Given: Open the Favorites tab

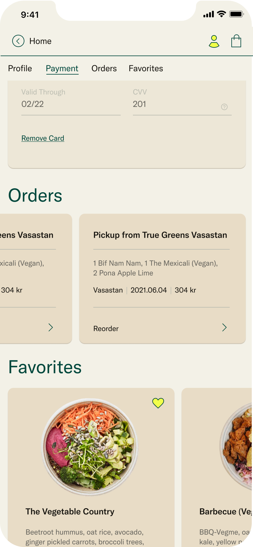Looking at the screenshot, I should pyautogui.click(x=146, y=68).
